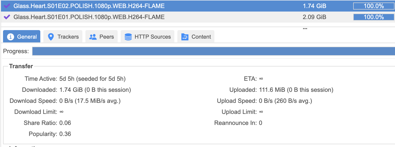The height and width of the screenshot is (147, 395).
Task: Select the General tab label
Action: tap(27, 37)
